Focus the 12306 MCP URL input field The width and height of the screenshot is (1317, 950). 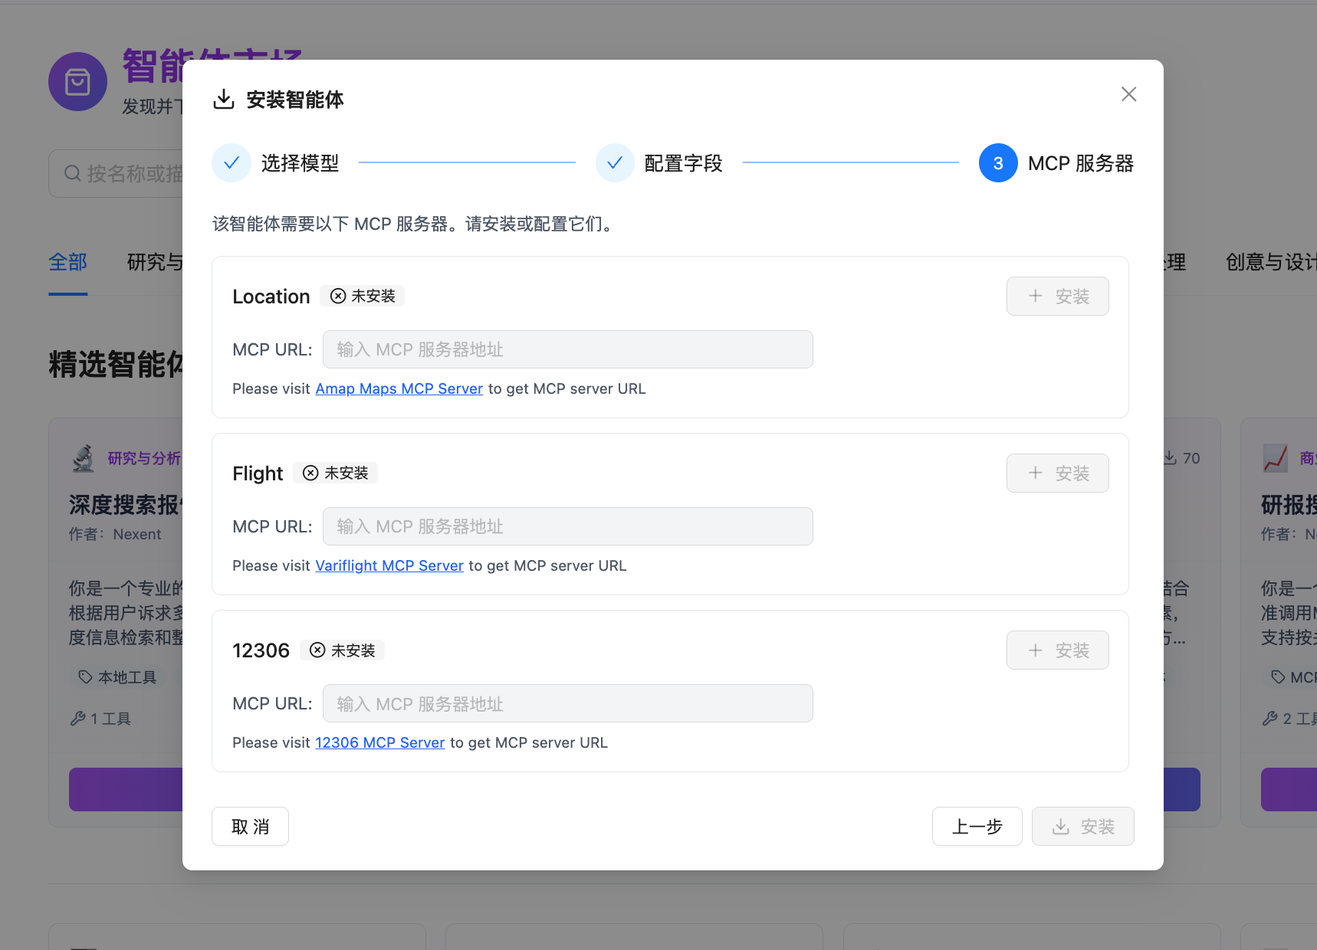tap(567, 703)
